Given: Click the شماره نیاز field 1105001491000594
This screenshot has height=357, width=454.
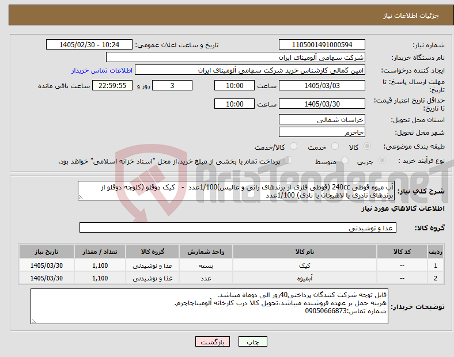Looking at the screenshot, I should pyautogui.click(x=322, y=44).
